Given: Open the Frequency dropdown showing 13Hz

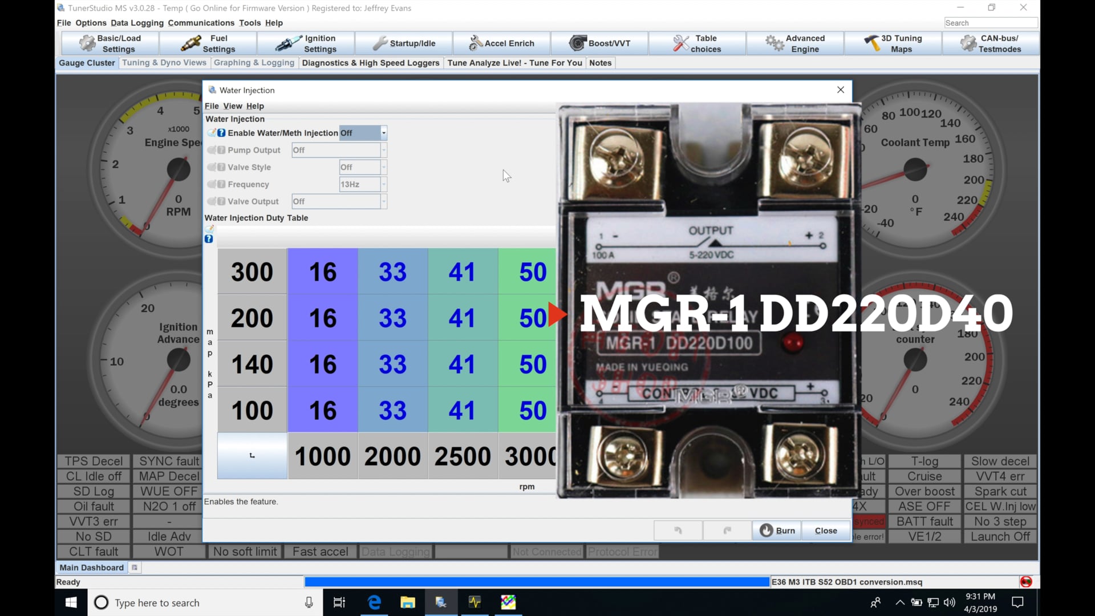Looking at the screenshot, I should (x=384, y=184).
